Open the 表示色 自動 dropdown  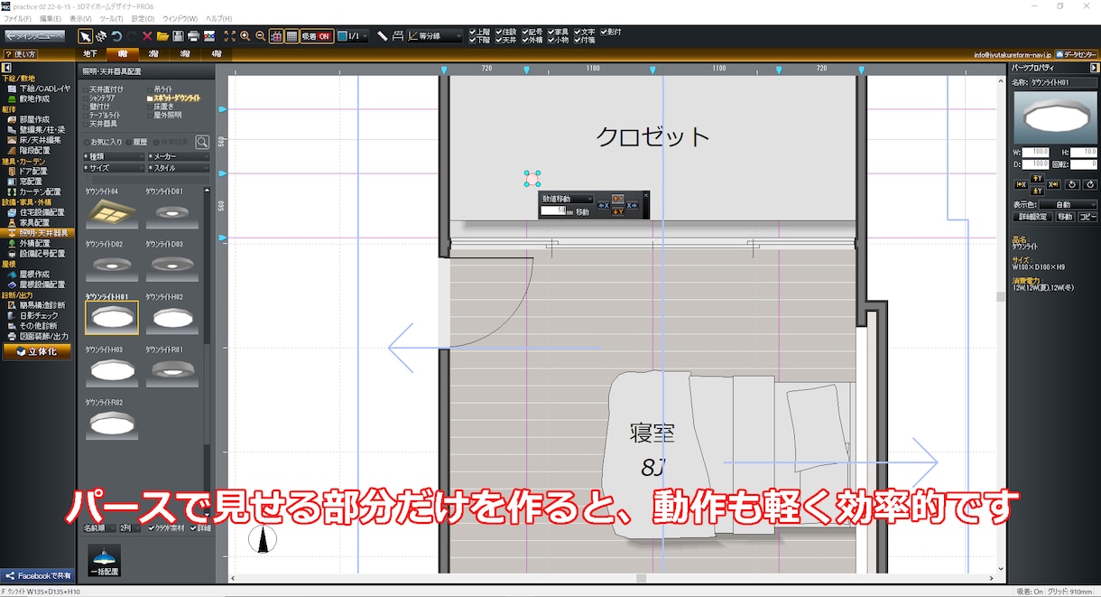1068,205
